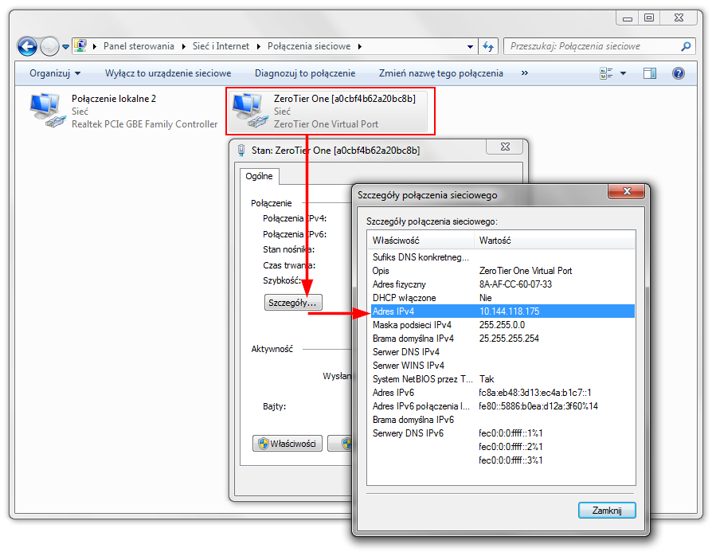Click the value 8A-AF-CC-60-07-33

pos(515,284)
